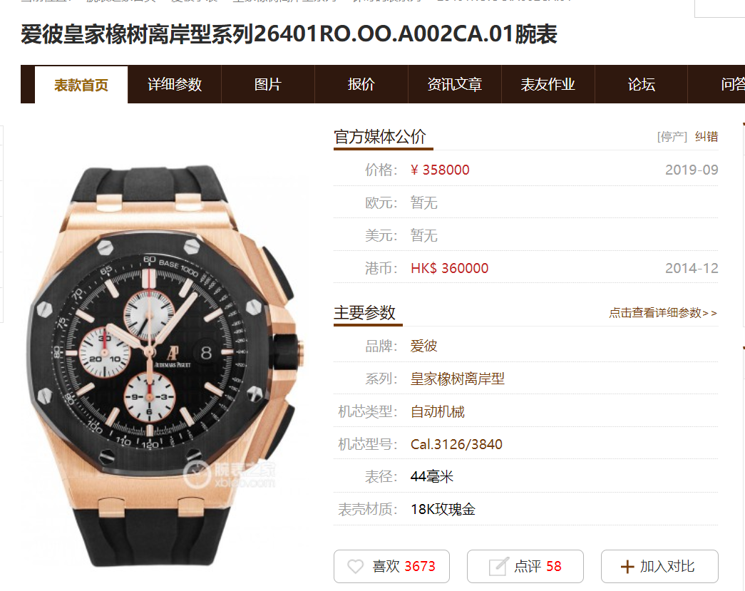Open the Cal.3126/3840 movement link
The height and width of the screenshot is (591, 745).
pyautogui.click(x=456, y=444)
